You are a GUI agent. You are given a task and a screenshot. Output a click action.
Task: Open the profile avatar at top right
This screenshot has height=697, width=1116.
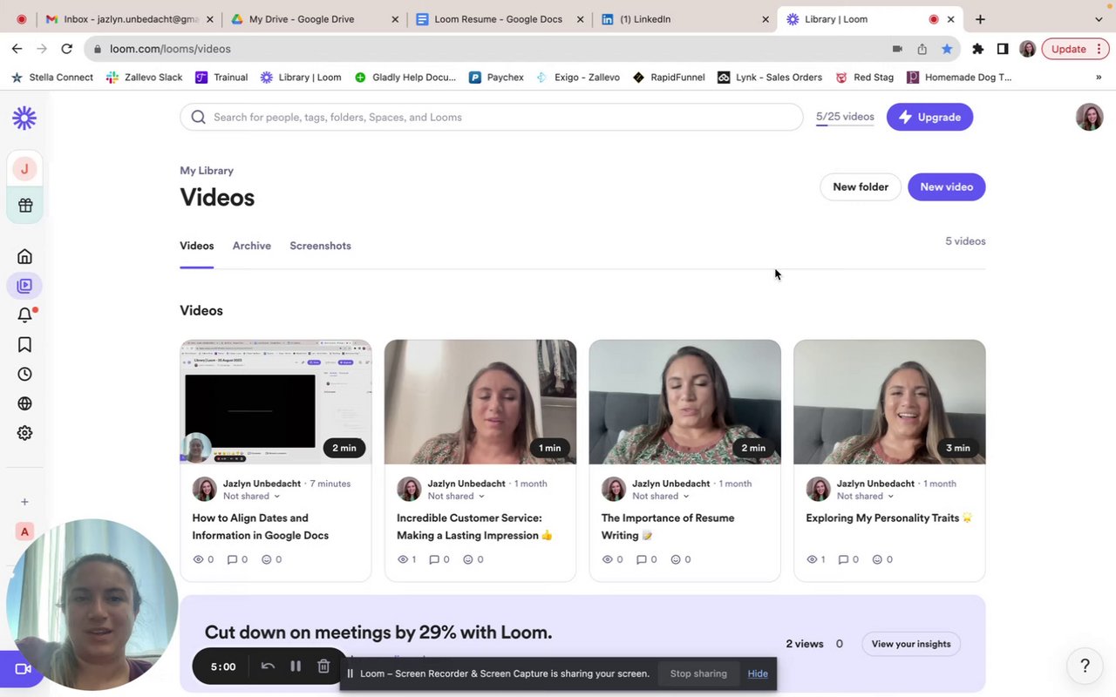pos(1089,117)
